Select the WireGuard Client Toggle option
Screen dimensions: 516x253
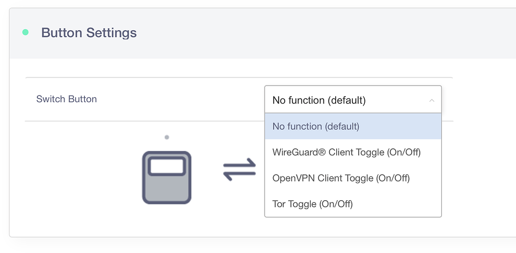coord(346,152)
